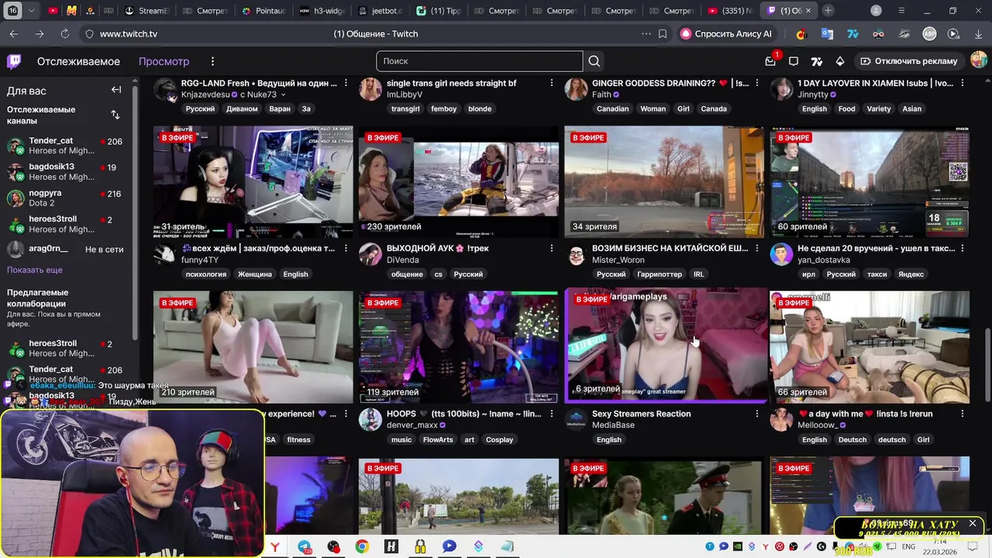Image resolution: width=992 pixels, height=558 pixels.
Task: Open Chrome in the taskbar
Action: coord(362,546)
